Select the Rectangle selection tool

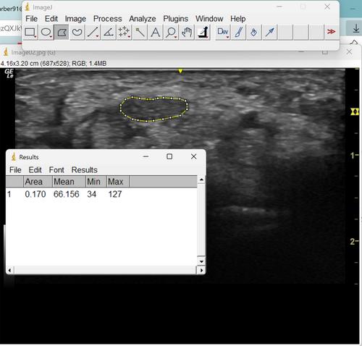tap(30, 32)
